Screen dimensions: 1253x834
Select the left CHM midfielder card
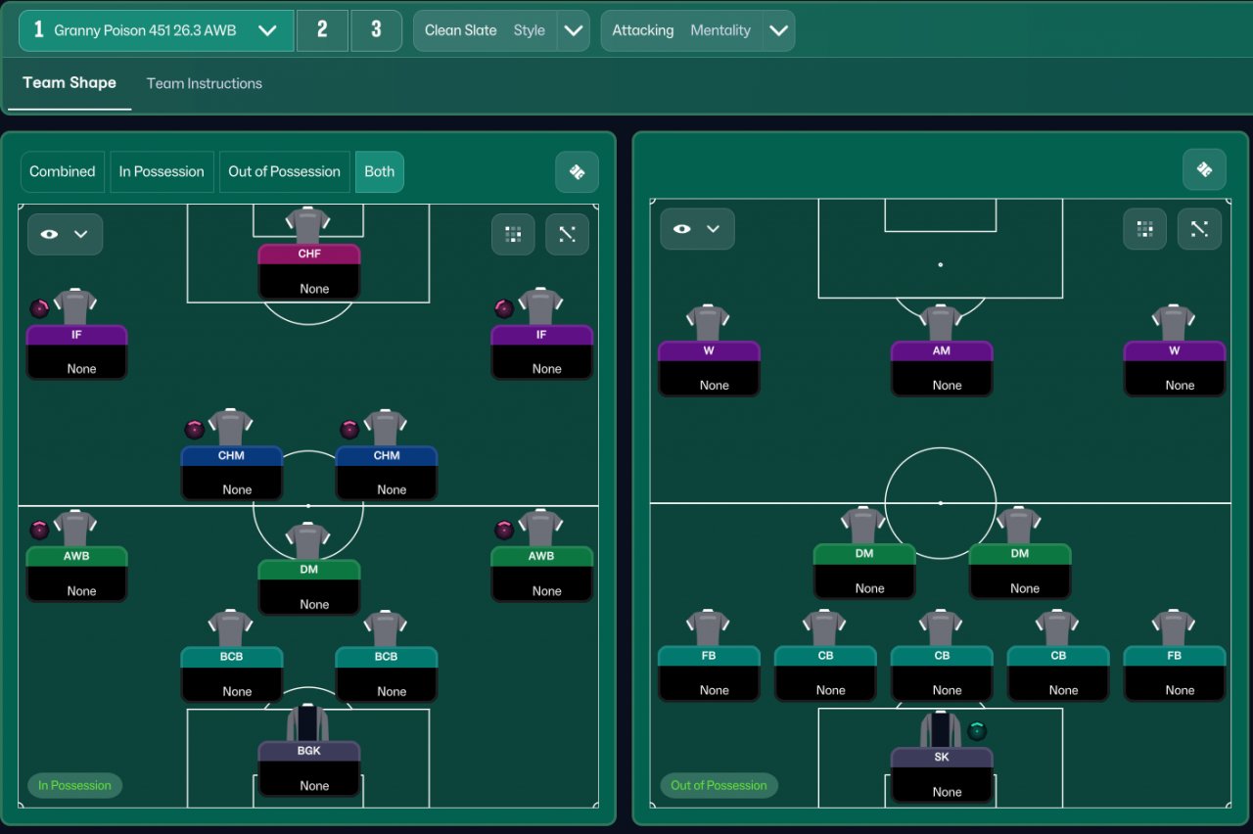[232, 472]
